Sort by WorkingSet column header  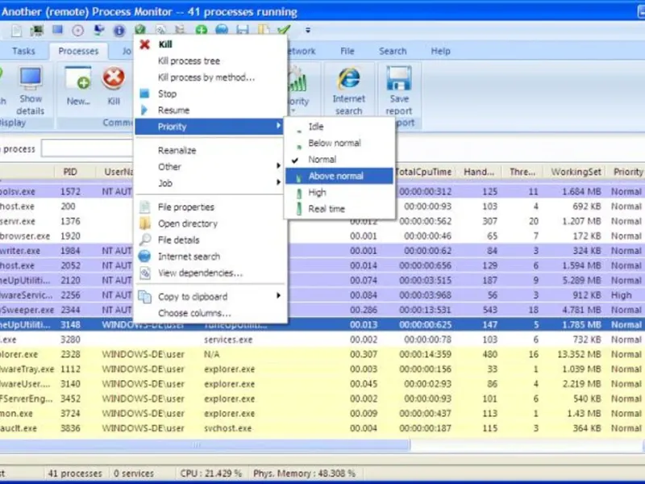tap(576, 172)
